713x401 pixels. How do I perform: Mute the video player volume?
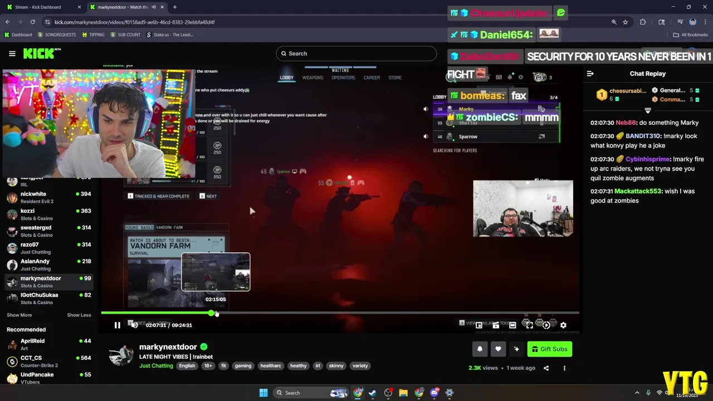pos(134,325)
